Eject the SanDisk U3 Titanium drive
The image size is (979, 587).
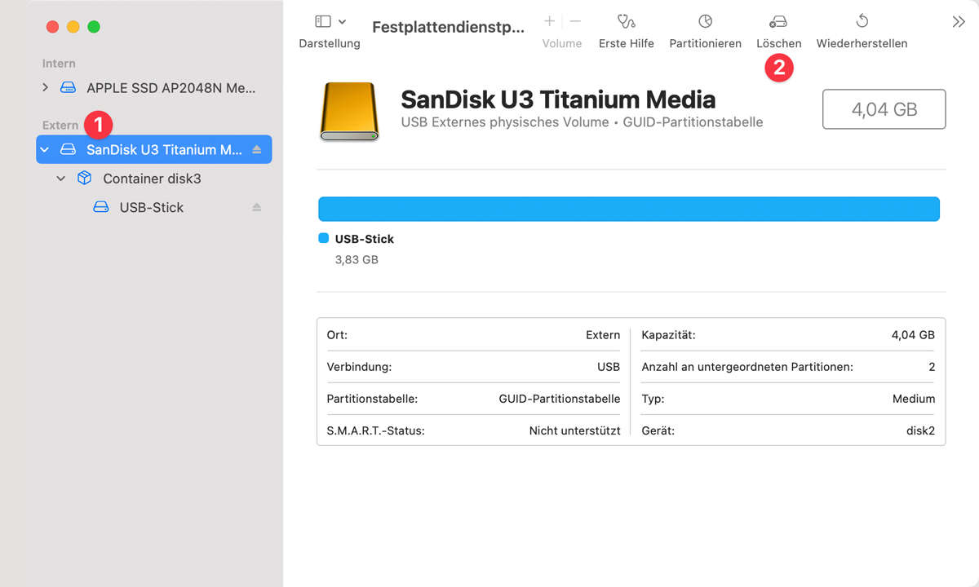pyautogui.click(x=256, y=149)
